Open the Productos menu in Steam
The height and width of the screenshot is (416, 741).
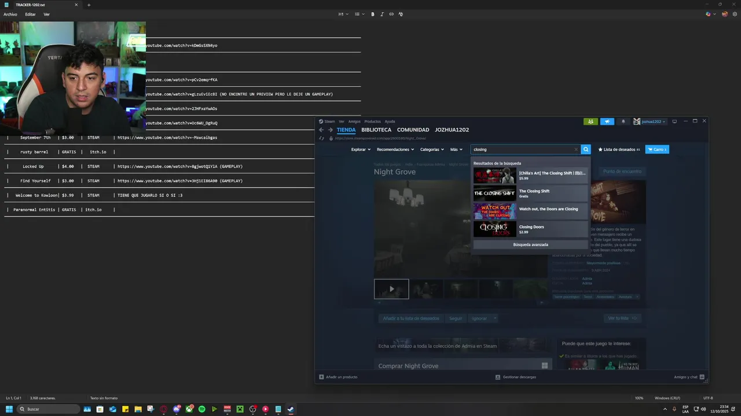pos(373,121)
